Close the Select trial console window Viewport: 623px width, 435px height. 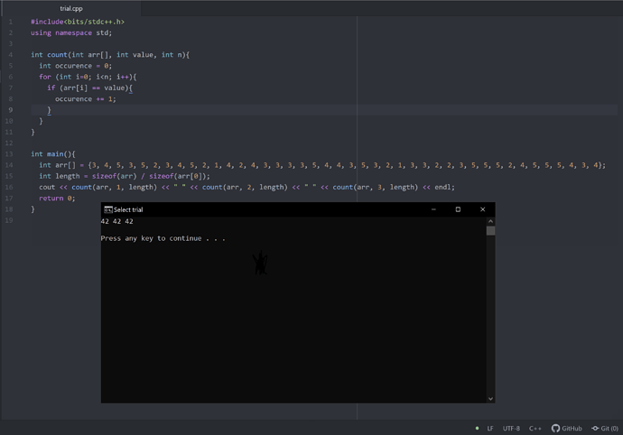click(x=482, y=209)
